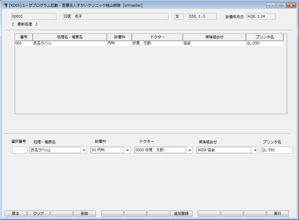299x220 pixels.
Task: Click the ドクター column header
Action: point(157,37)
